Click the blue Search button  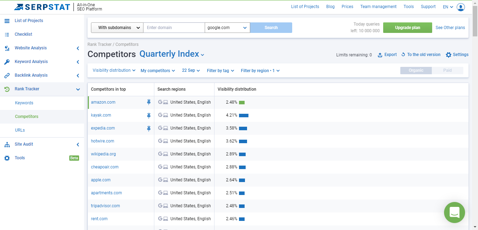click(271, 28)
